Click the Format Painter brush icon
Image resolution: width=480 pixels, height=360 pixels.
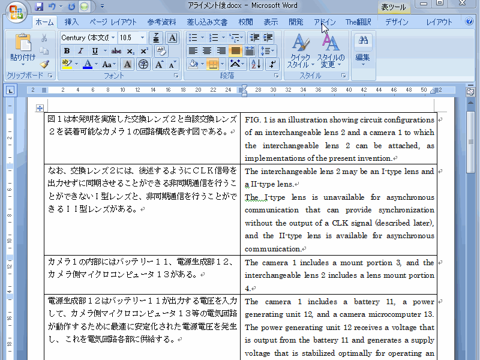(x=44, y=64)
